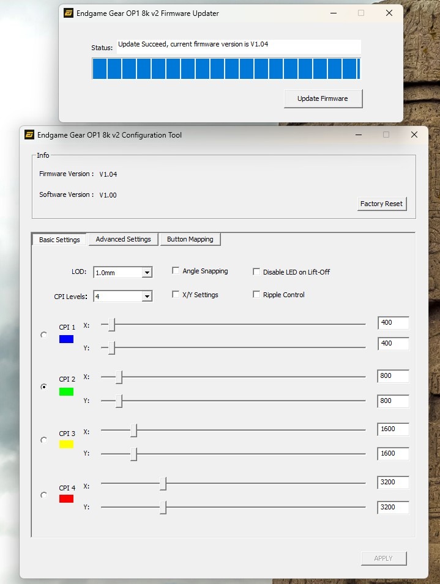The height and width of the screenshot is (584, 440).
Task: Open the Button Mapping tab
Action: (x=190, y=239)
